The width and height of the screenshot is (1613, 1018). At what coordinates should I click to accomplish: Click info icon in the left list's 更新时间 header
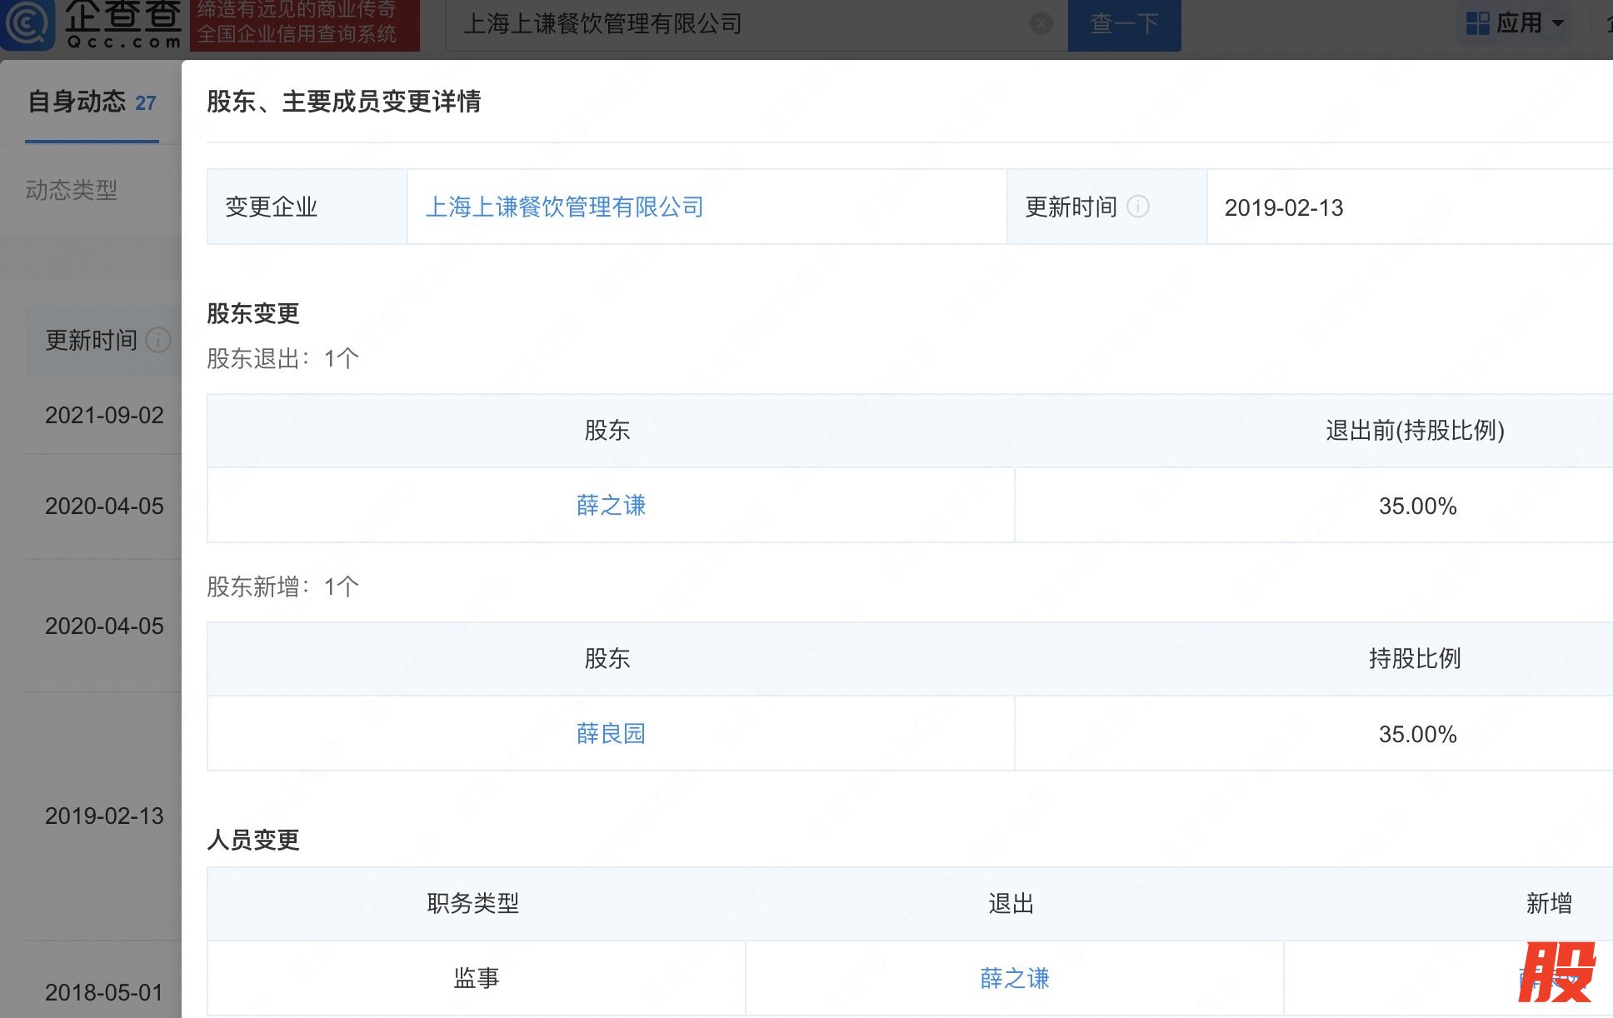pyautogui.click(x=158, y=340)
